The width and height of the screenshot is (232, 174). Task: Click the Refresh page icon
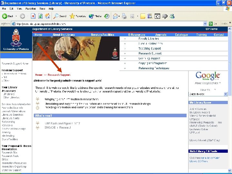click(x=40, y=16)
